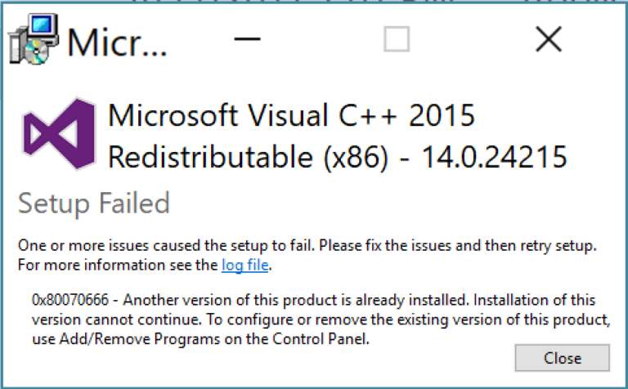Image resolution: width=628 pixels, height=389 pixels.
Task: Click the "Redistributable (x86) - 14.0.24215" line
Action: (x=338, y=157)
